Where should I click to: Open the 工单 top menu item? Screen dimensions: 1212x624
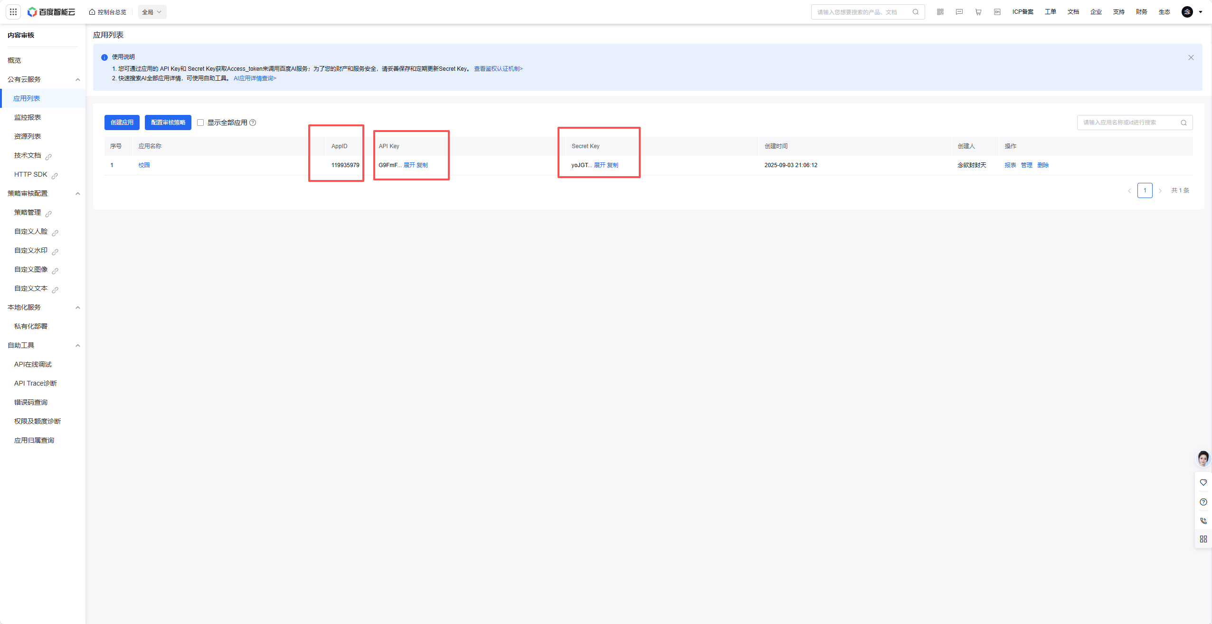point(1050,12)
